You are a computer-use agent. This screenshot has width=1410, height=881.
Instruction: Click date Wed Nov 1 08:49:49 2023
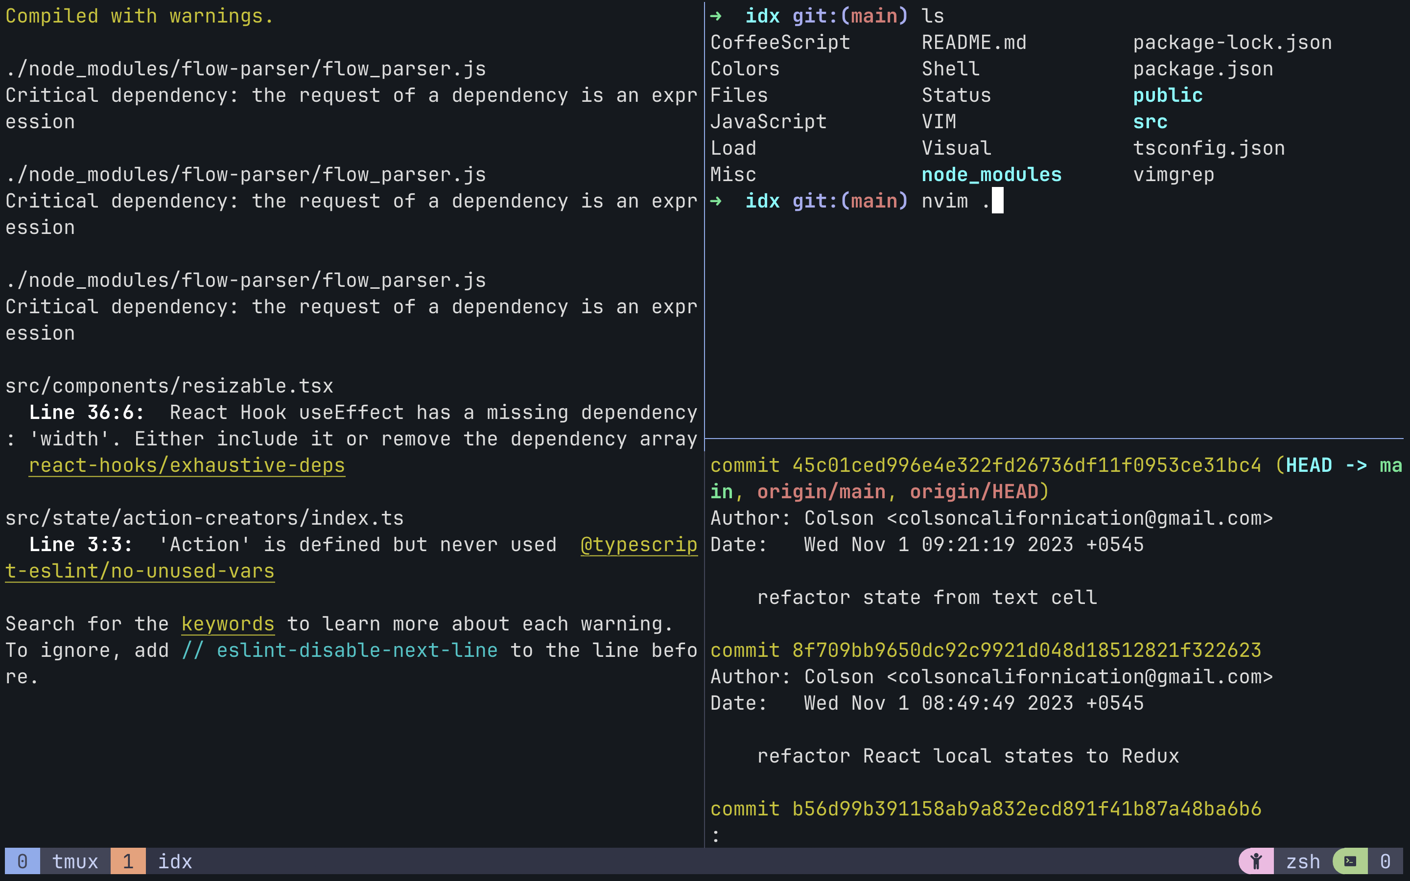(x=939, y=703)
